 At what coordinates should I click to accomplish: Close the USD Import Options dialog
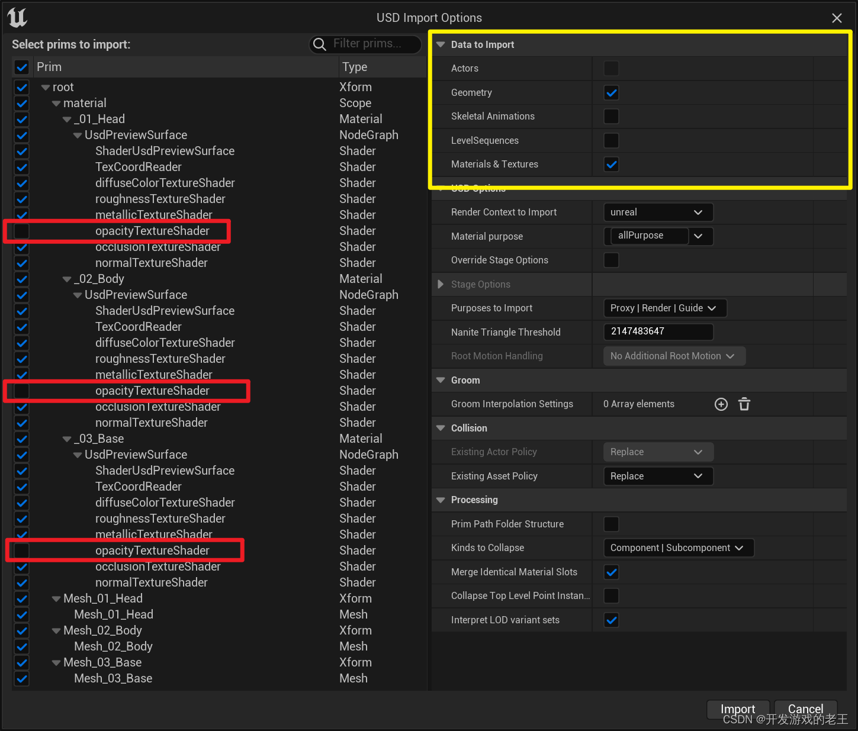[837, 18]
